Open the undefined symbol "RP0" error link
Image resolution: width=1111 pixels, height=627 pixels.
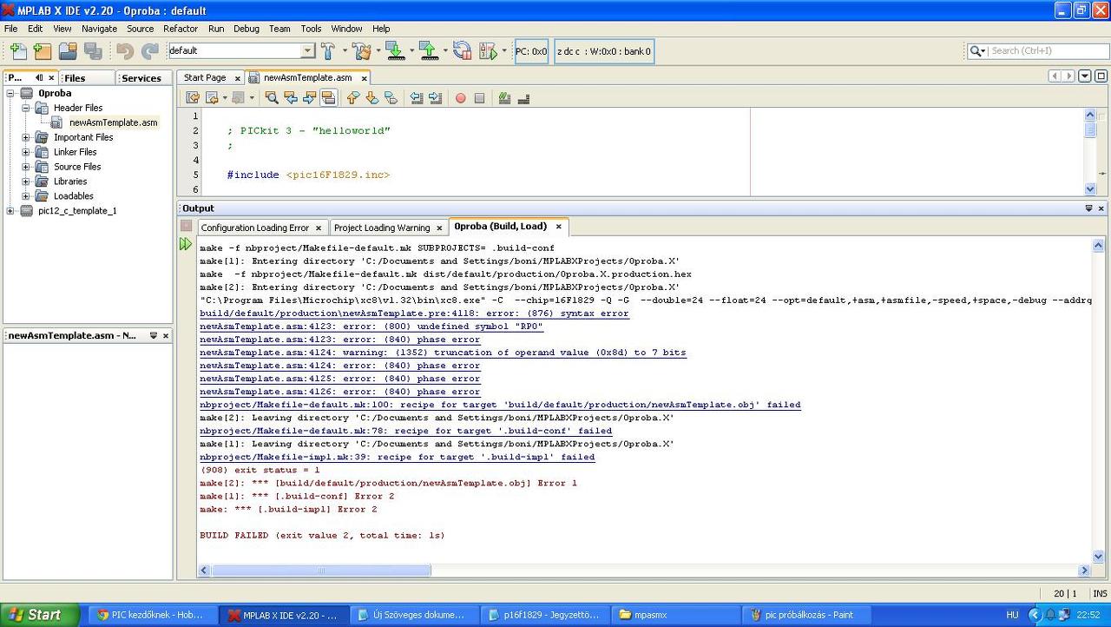pyautogui.click(x=371, y=327)
